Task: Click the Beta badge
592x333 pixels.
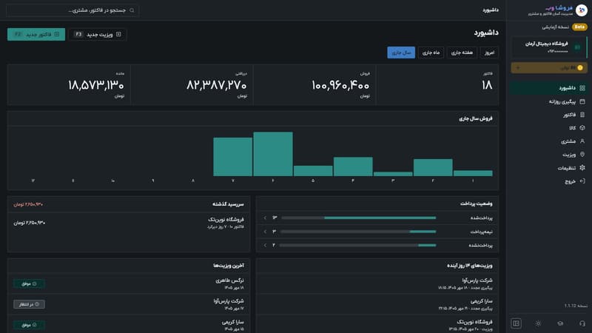Action: 579,27
